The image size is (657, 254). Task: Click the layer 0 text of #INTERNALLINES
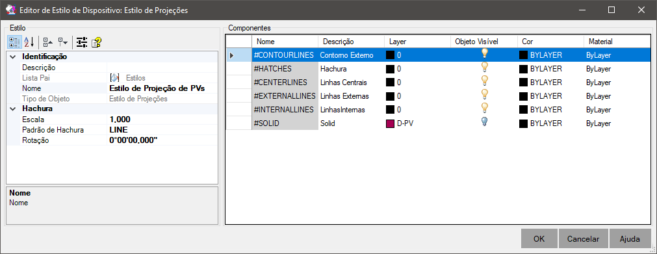click(x=399, y=110)
